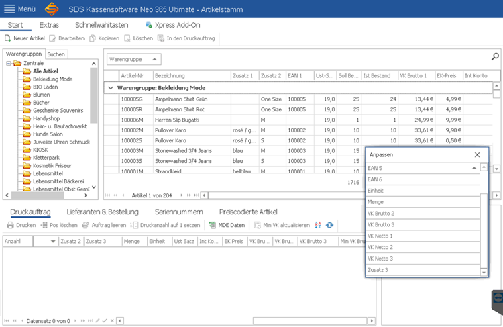Viewport: 503px width, 327px height.
Task: Click the blue refresh icon
Action: click(x=329, y=225)
